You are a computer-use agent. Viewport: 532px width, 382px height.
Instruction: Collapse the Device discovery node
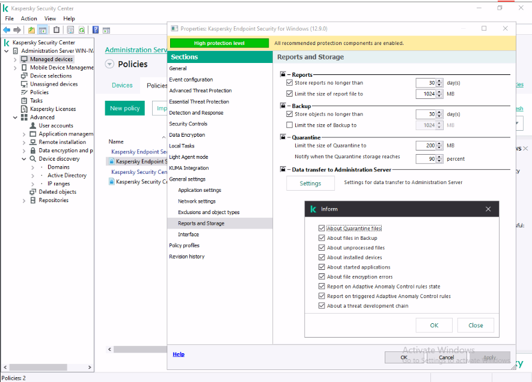point(24,159)
